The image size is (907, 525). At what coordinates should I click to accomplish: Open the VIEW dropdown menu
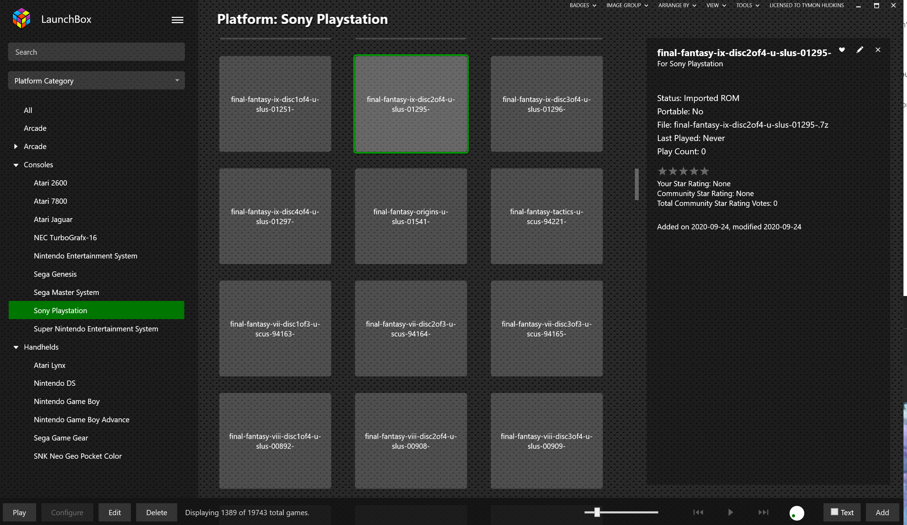point(716,5)
